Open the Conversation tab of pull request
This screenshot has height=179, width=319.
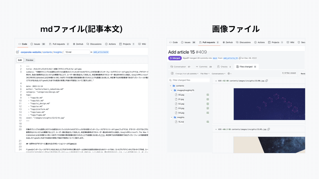181,66
